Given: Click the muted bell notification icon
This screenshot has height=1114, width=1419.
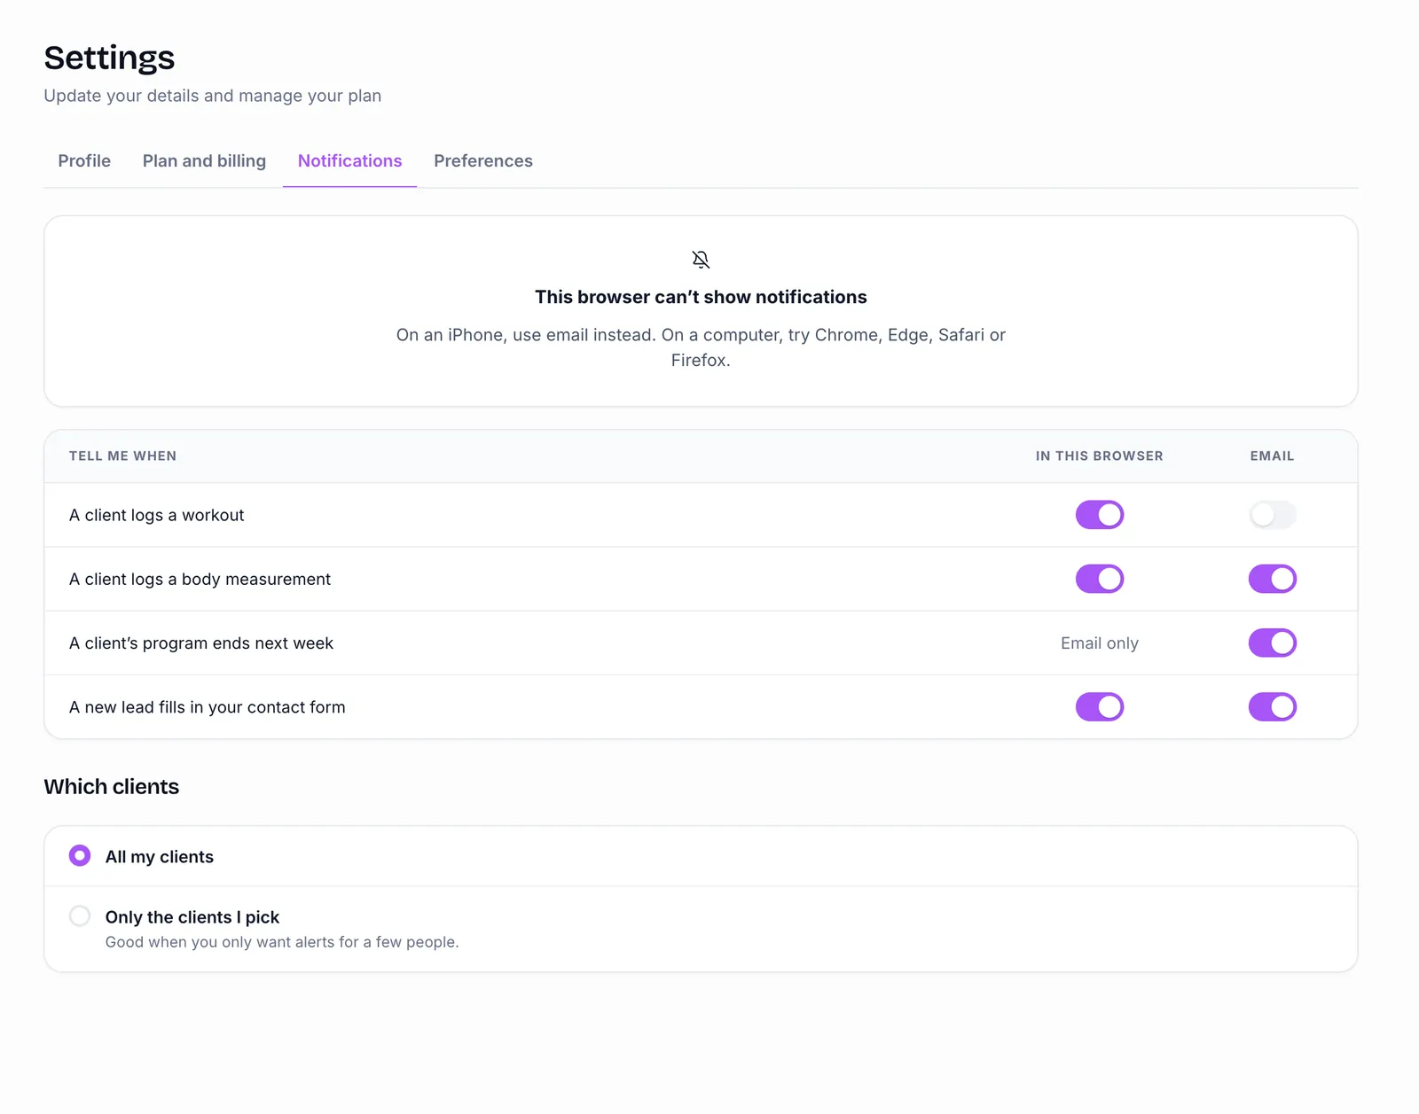Looking at the screenshot, I should point(701,260).
